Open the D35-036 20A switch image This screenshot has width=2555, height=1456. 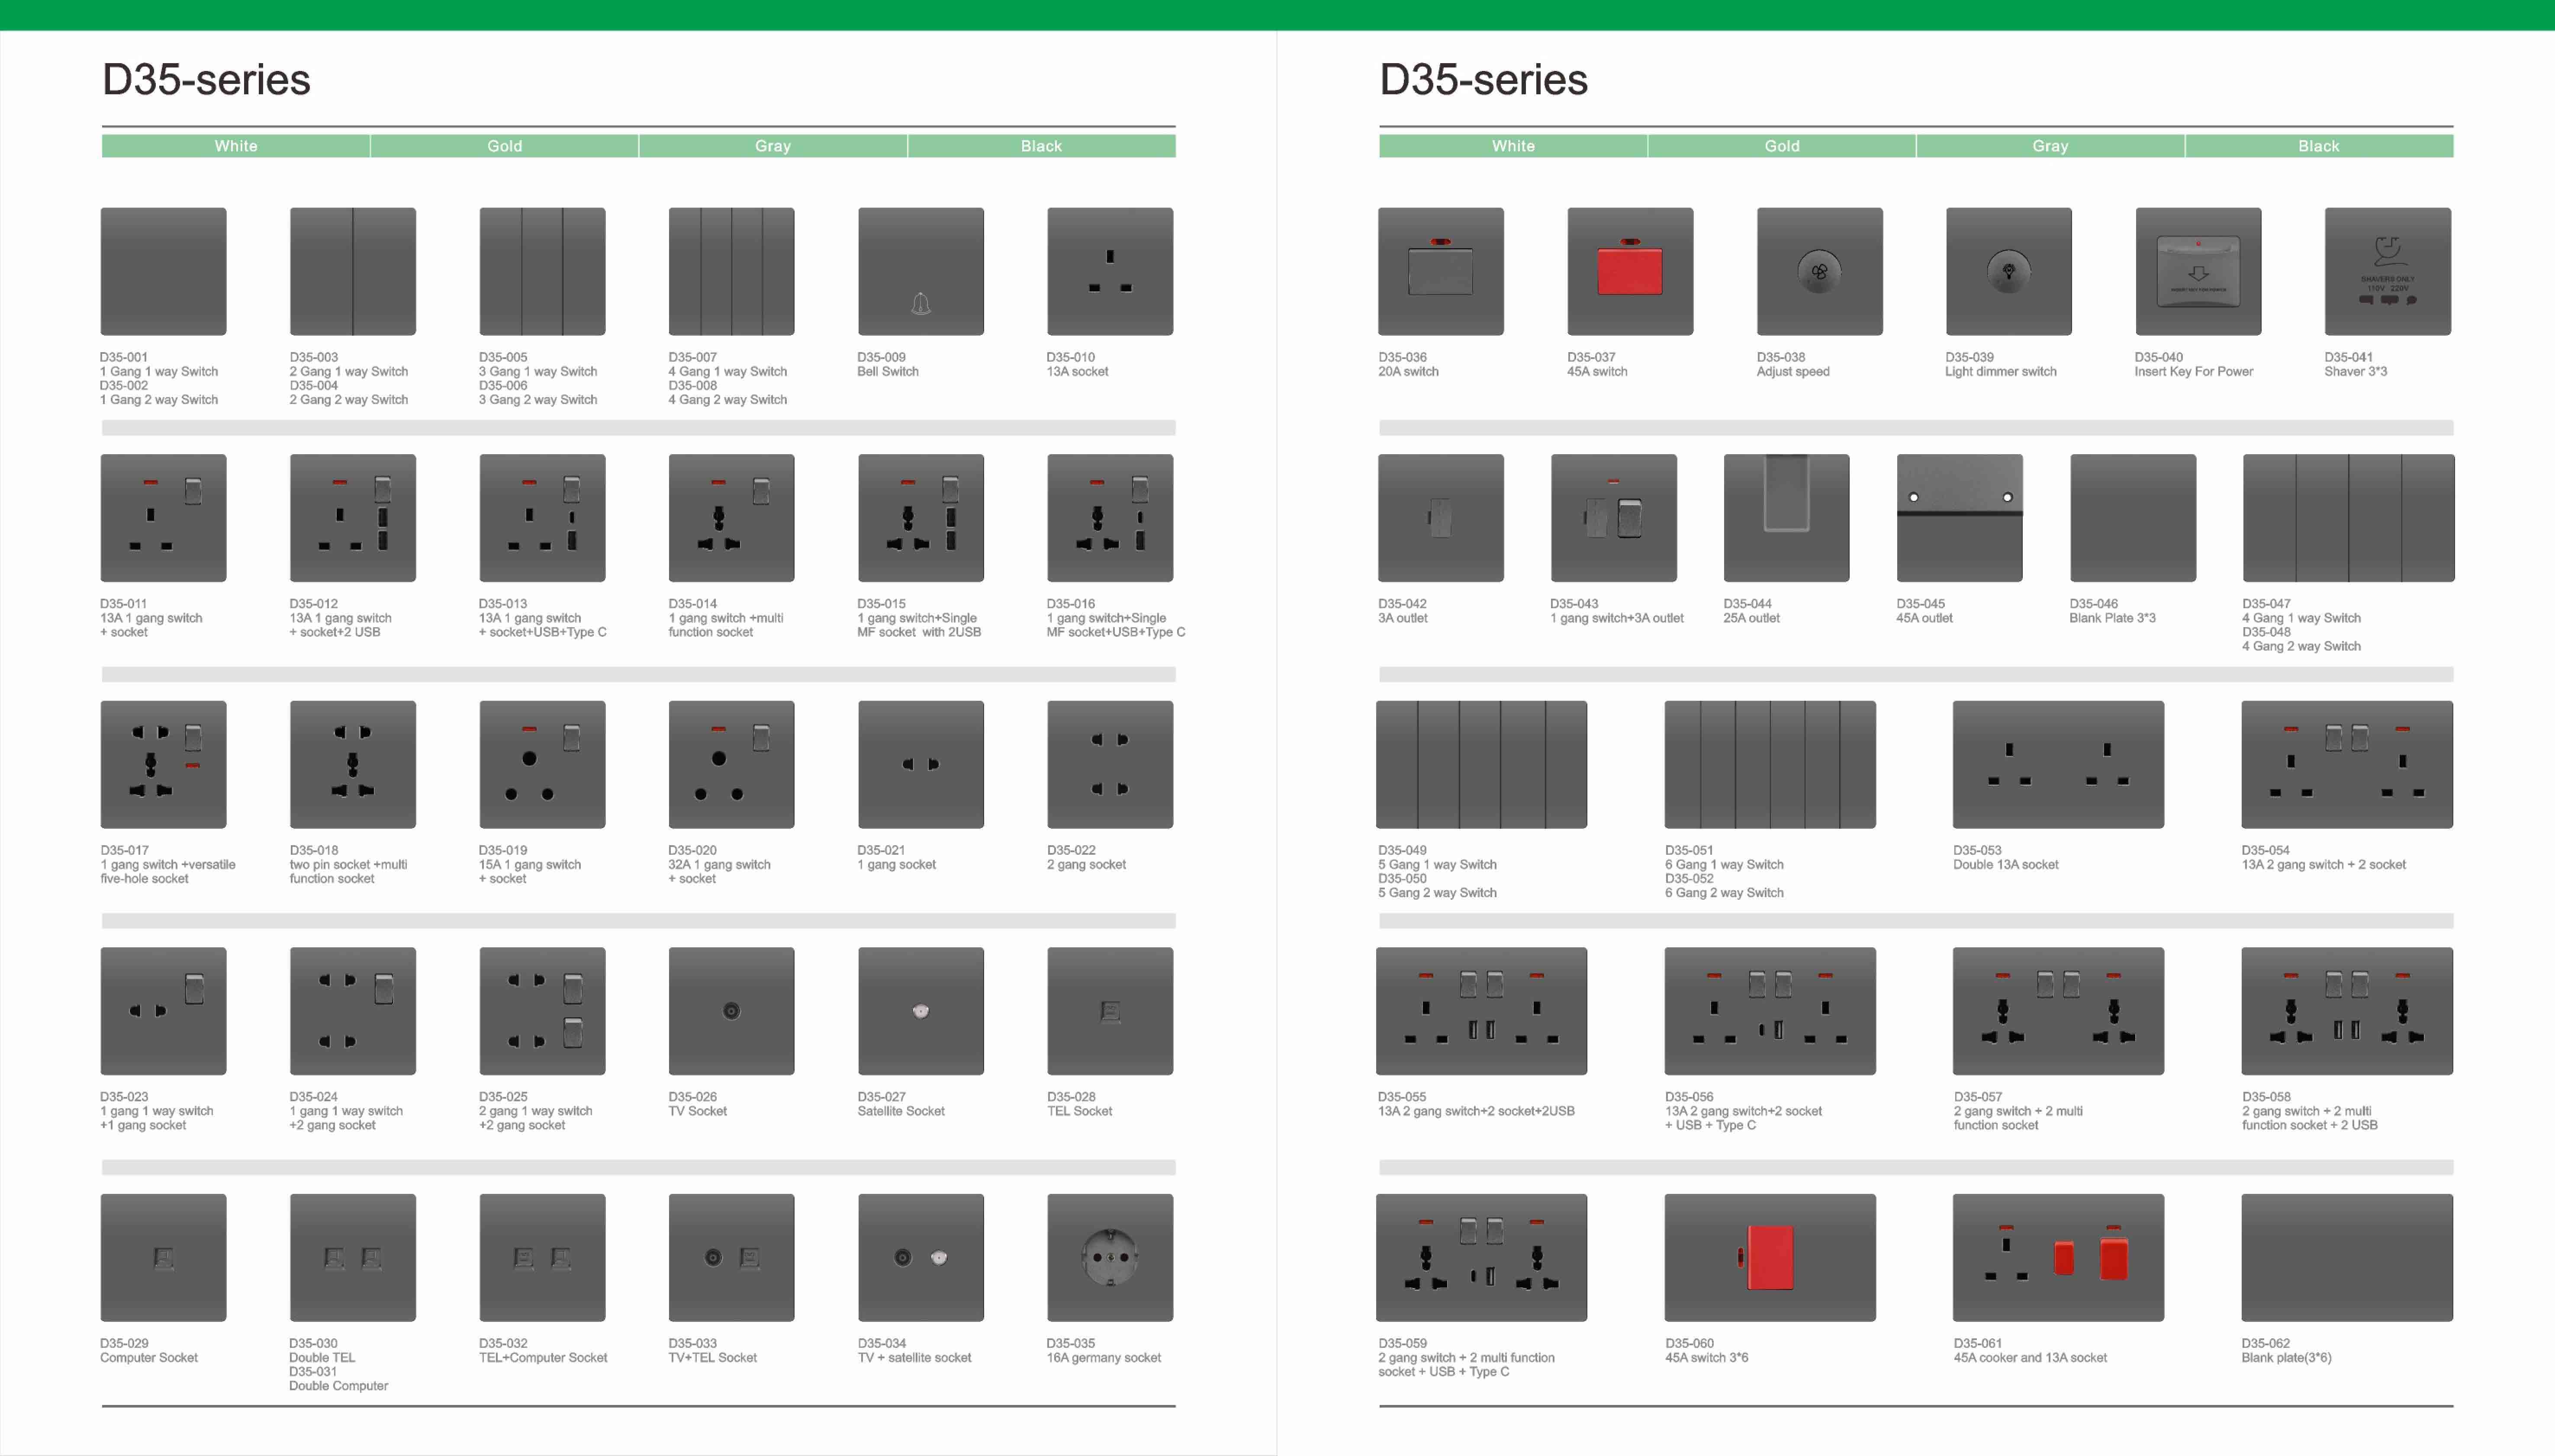point(1441,271)
